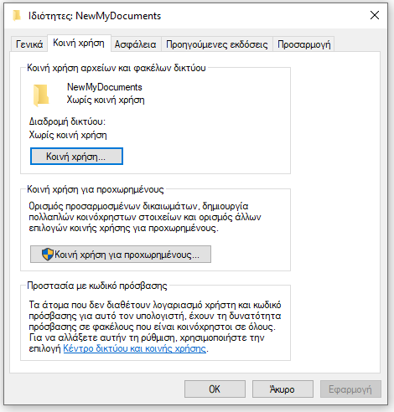Click the Ιδιότητες: NewMyDocuments window title

click(x=95, y=16)
